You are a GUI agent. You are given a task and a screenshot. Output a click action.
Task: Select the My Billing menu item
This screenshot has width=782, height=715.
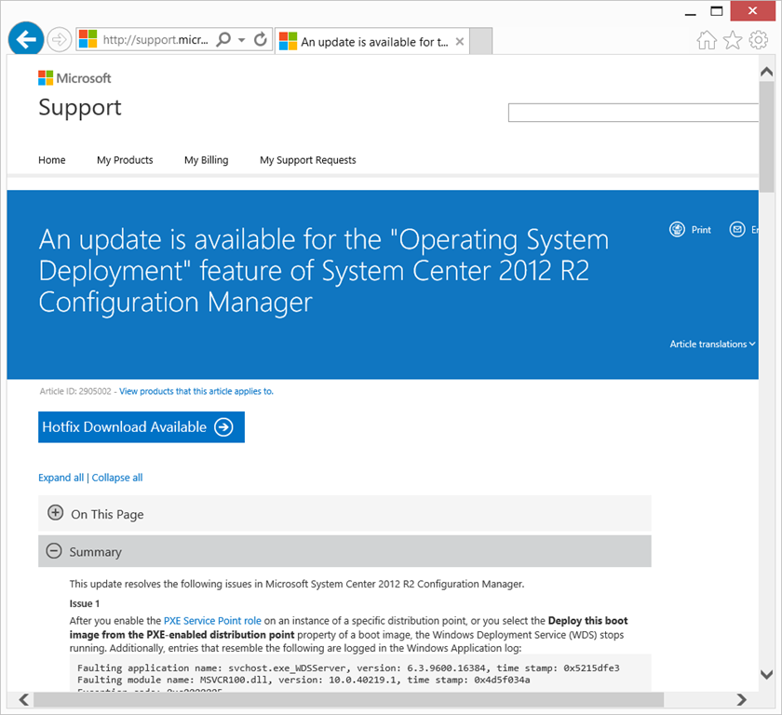click(x=206, y=160)
